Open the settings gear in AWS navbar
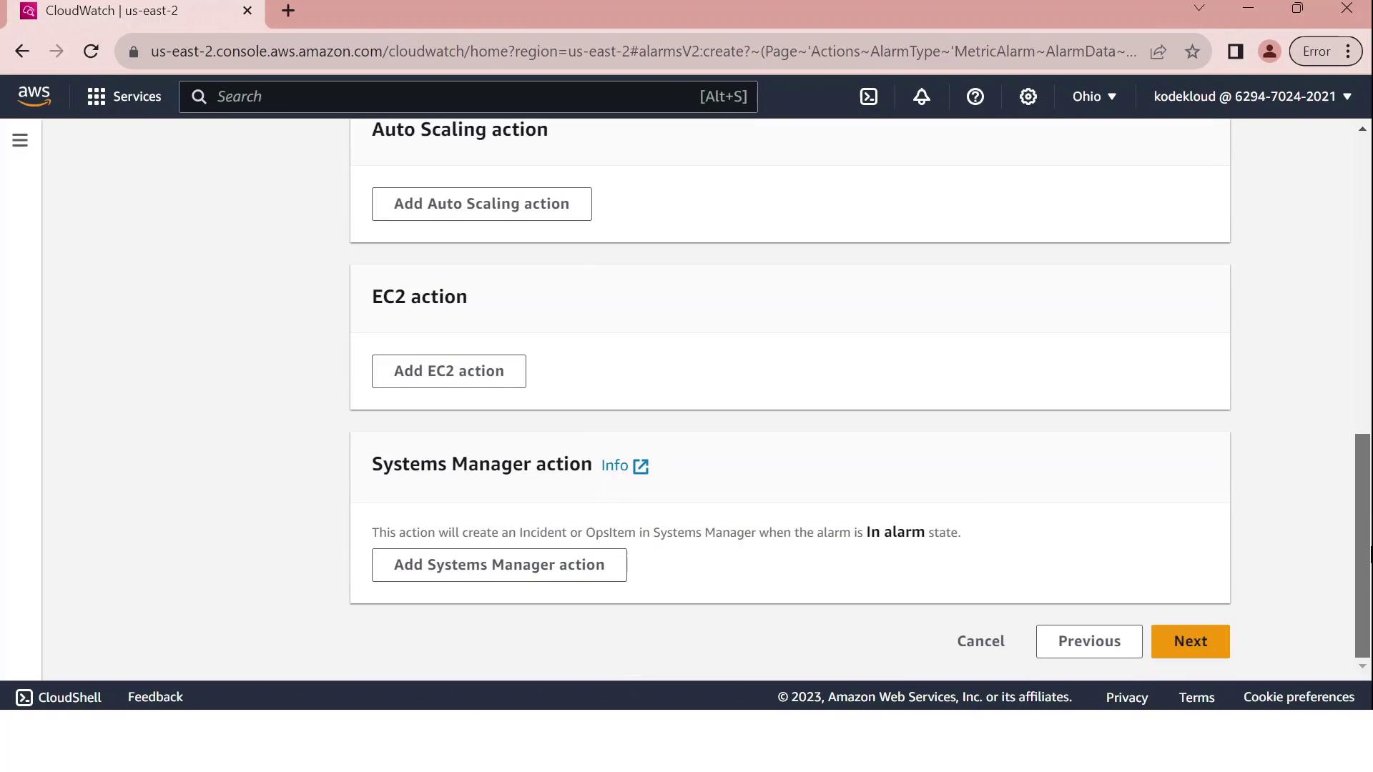Image resolution: width=1373 pixels, height=772 pixels. (1028, 96)
